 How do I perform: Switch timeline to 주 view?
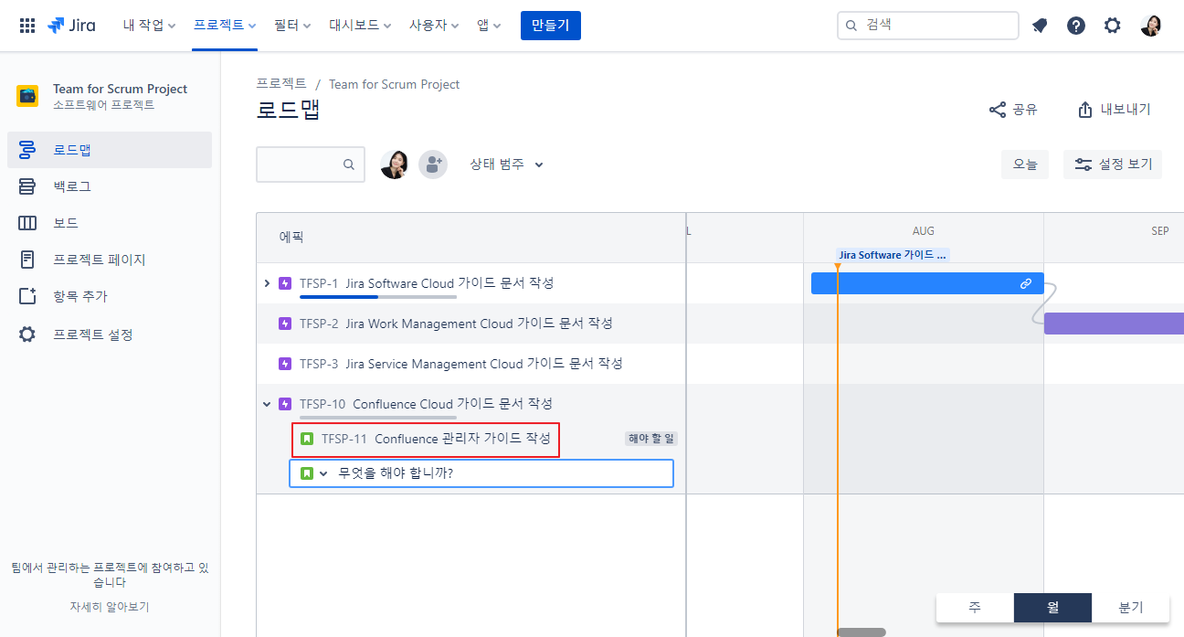(975, 608)
